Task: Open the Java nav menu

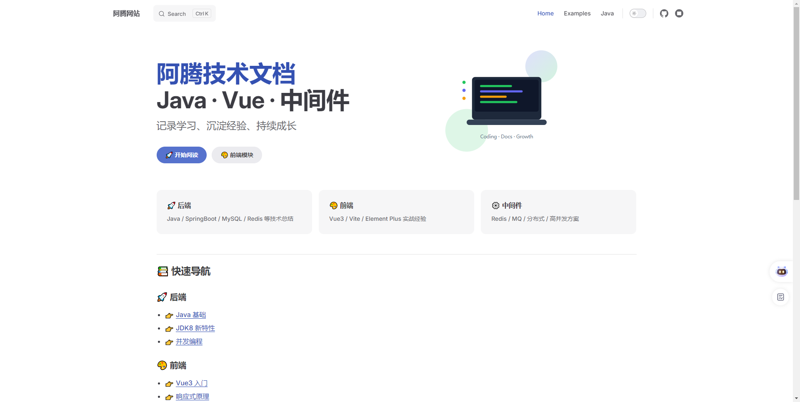Action: (x=607, y=13)
